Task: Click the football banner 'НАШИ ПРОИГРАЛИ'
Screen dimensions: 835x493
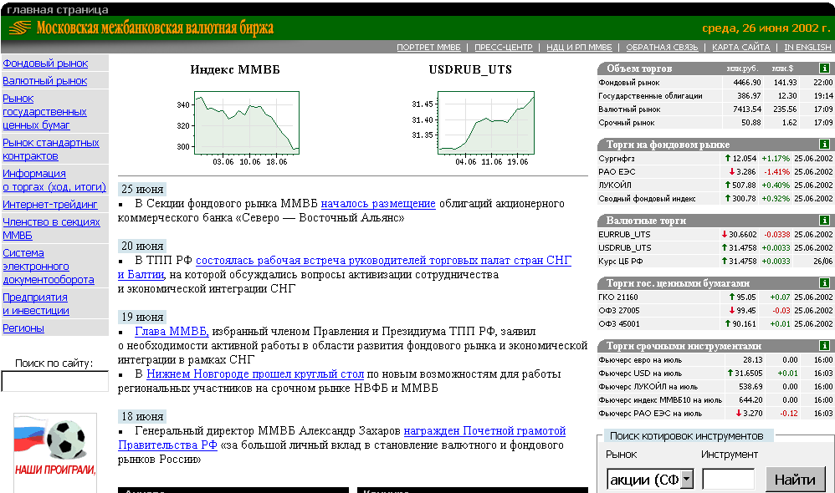Action: pyautogui.click(x=55, y=453)
